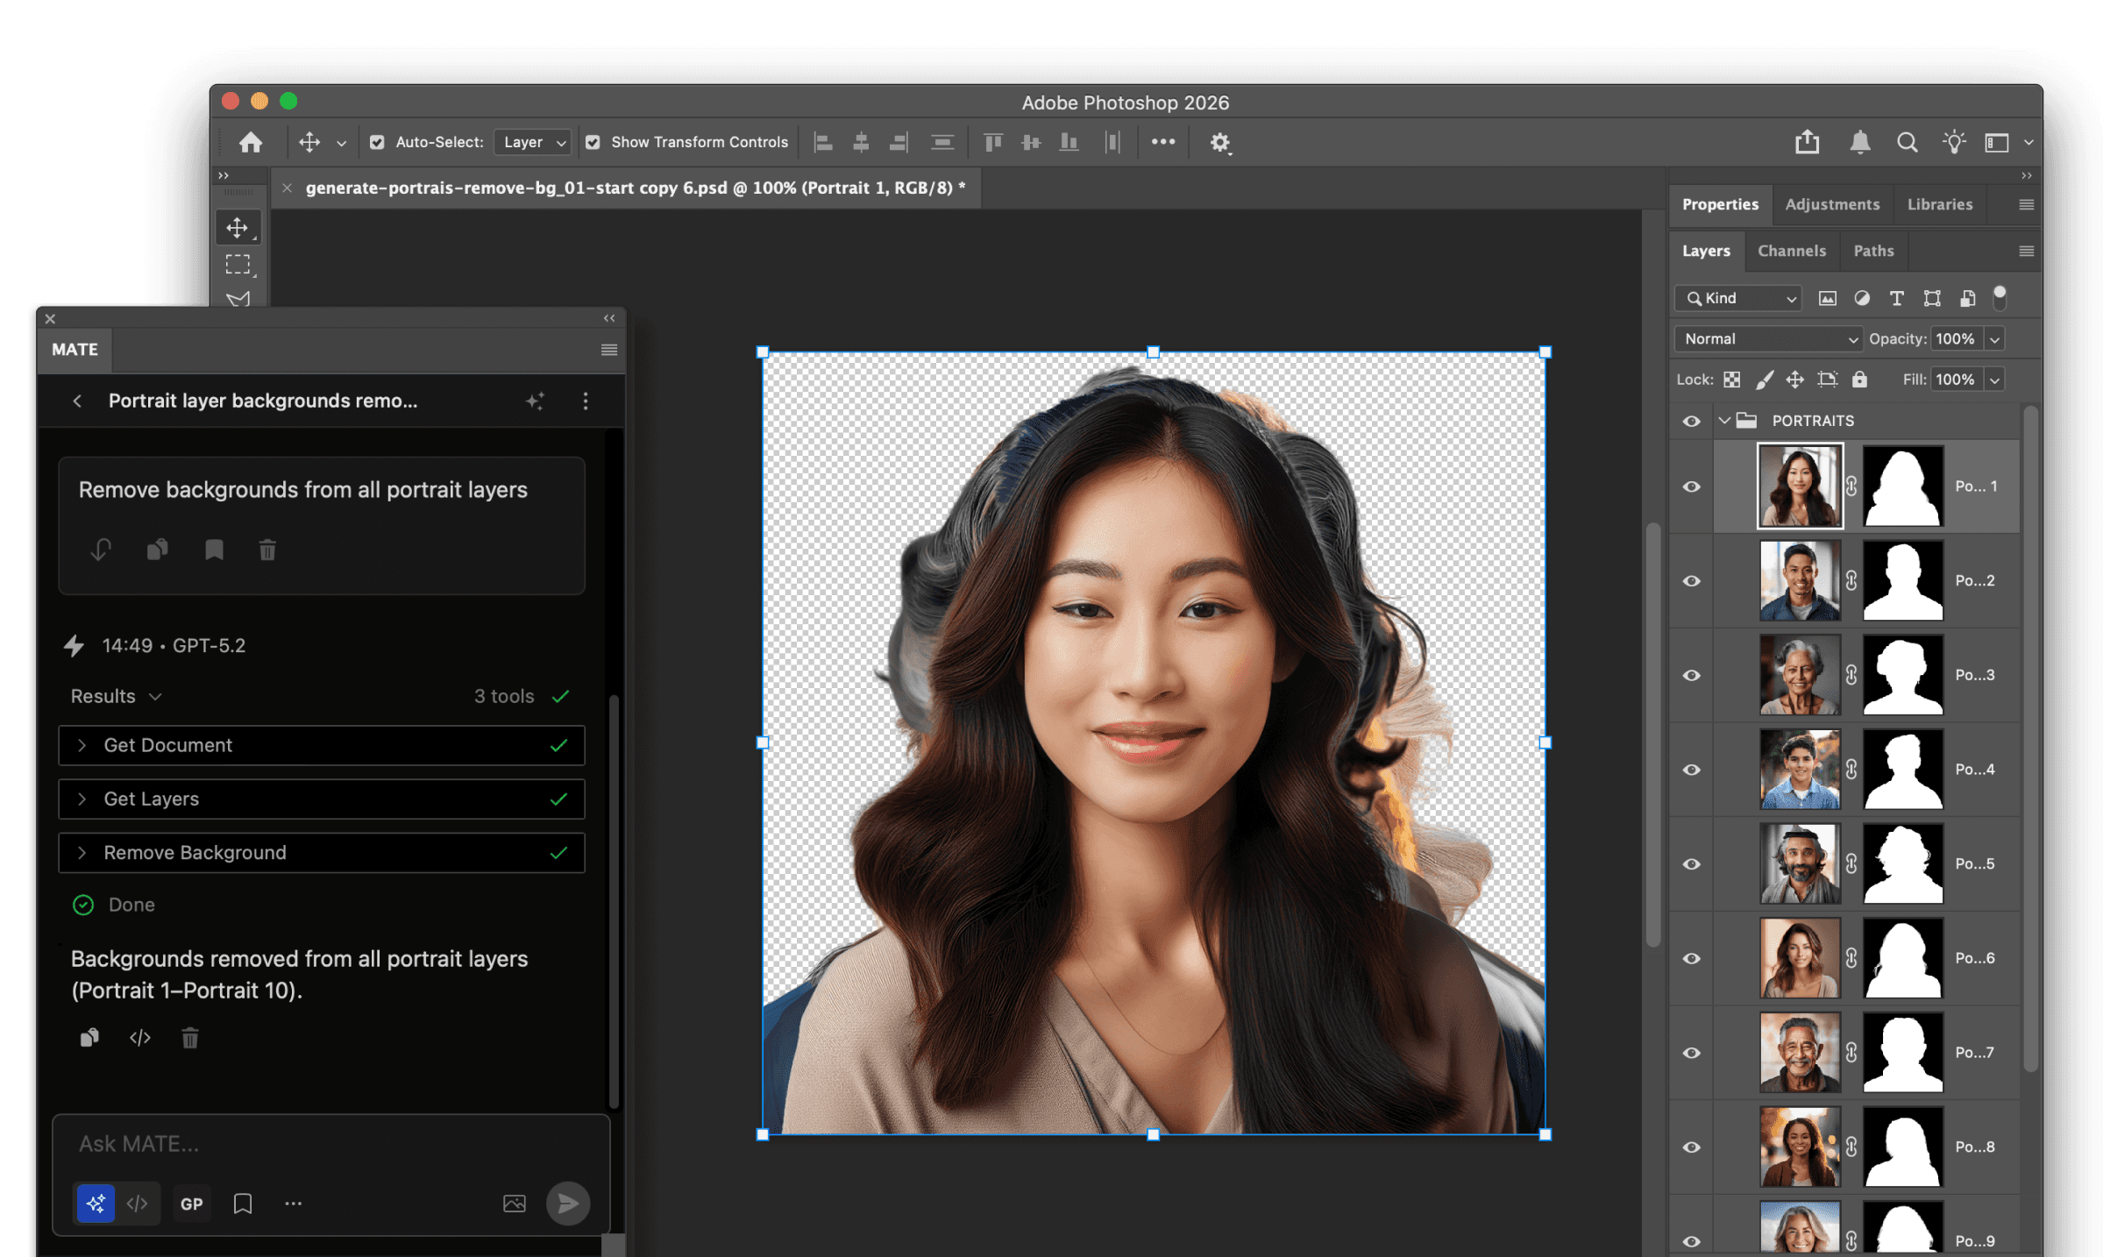
Task: Select the Rectangular Marquee tool
Action: [x=238, y=265]
